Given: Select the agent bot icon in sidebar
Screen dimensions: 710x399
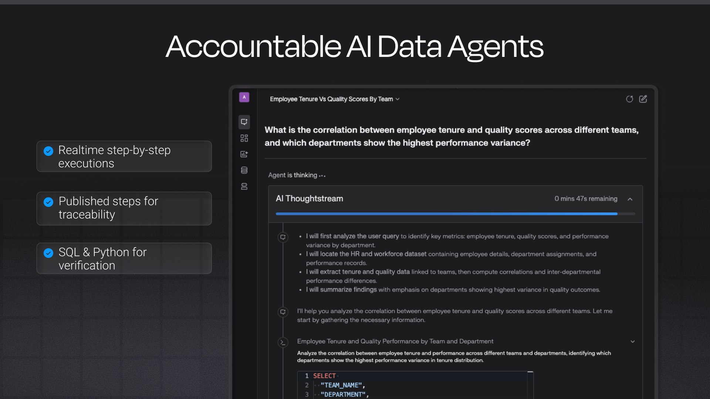Looking at the screenshot, I should (x=244, y=186).
